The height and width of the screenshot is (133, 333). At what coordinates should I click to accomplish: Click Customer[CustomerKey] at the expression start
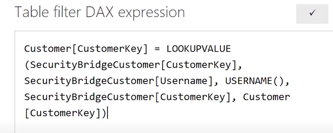coord(86,49)
